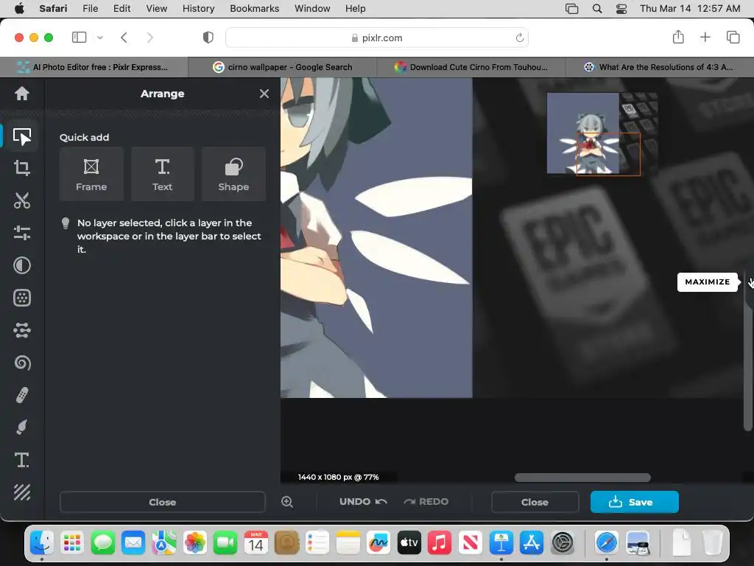This screenshot has width=754, height=566.
Task: Expand the sidebar tab group dropdown arrow
Action: [100, 38]
